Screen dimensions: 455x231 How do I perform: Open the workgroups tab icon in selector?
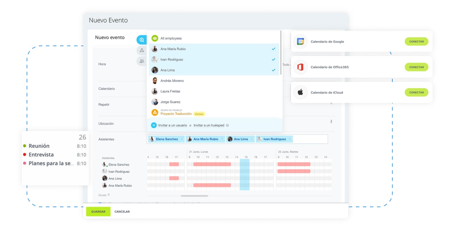(141, 50)
